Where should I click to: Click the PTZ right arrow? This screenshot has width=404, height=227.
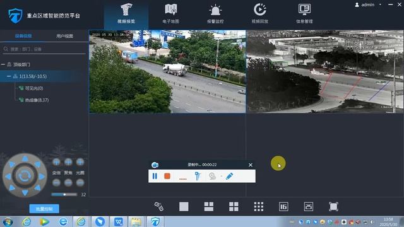[42, 177]
